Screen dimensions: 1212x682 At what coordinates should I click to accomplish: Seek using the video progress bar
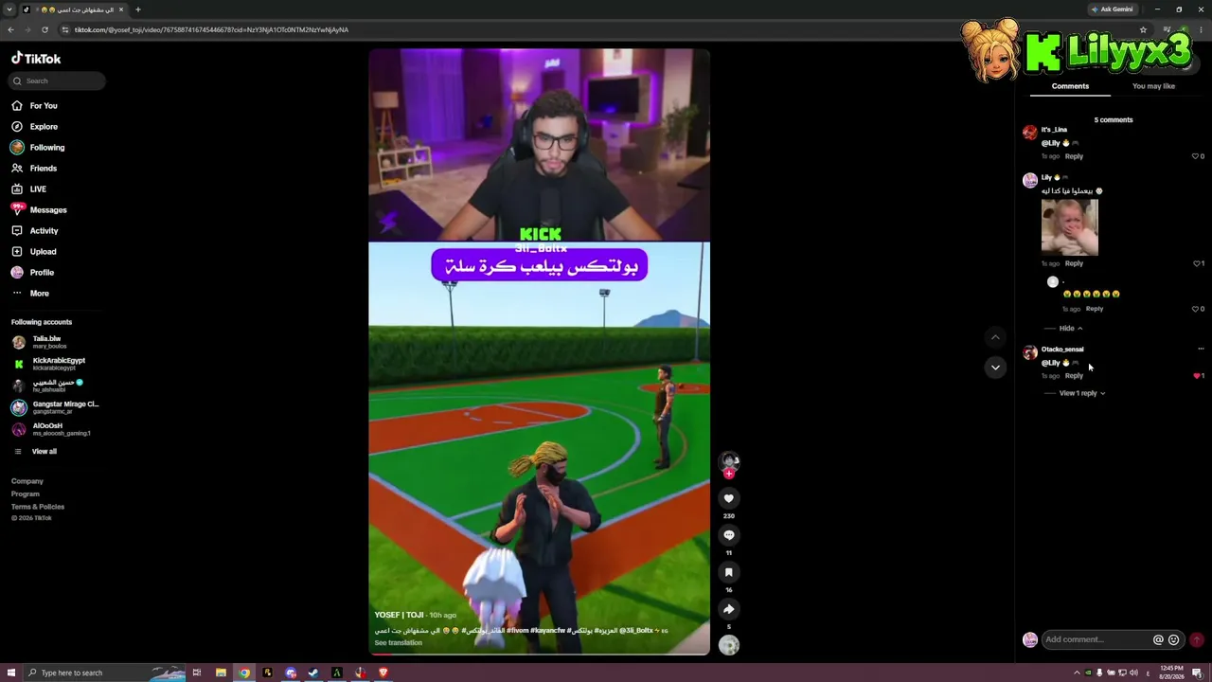click(x=540, y=653)
